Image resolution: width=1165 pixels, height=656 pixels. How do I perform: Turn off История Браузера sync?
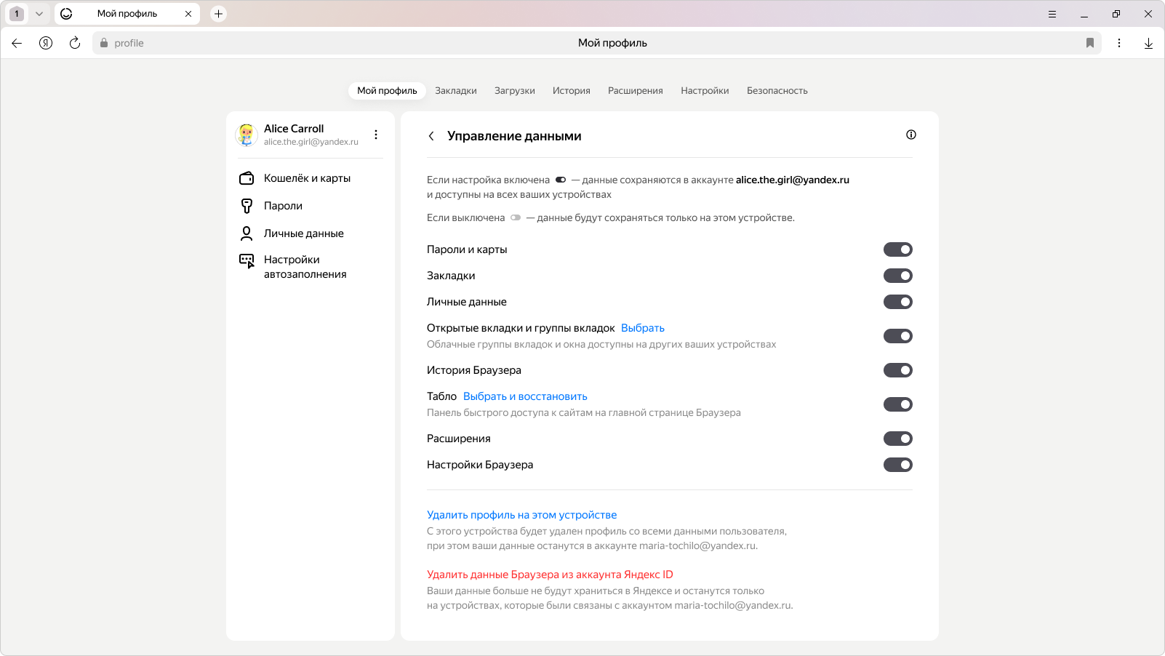click(x=897, y=370)
